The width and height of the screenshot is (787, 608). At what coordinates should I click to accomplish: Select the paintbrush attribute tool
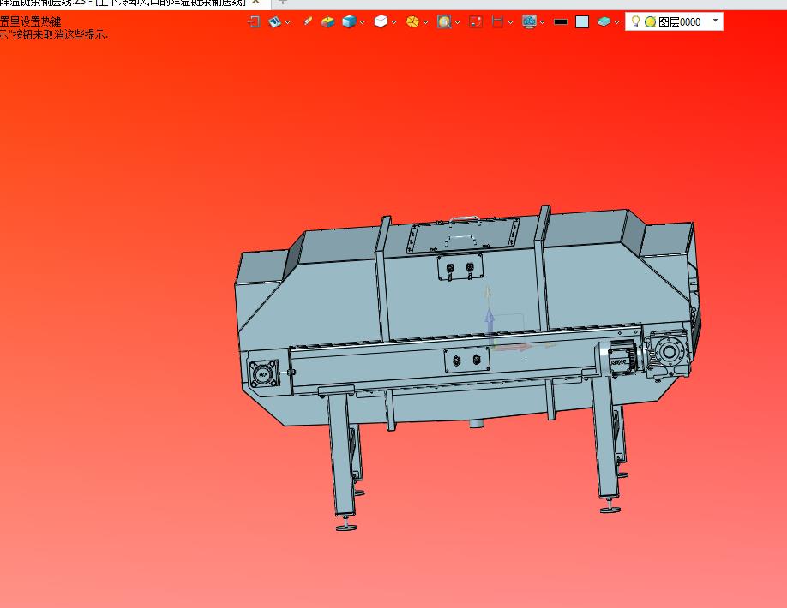pos(308,21)
